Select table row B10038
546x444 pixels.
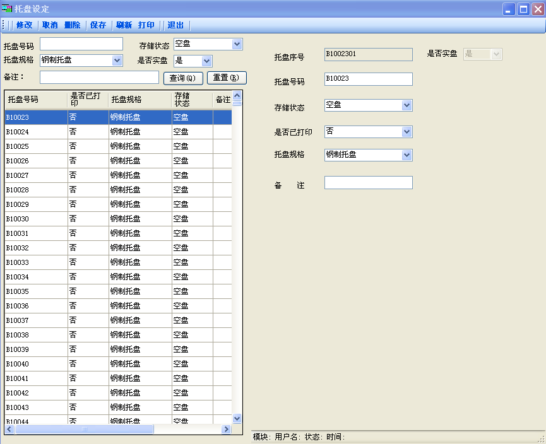(x=119, y=335)
